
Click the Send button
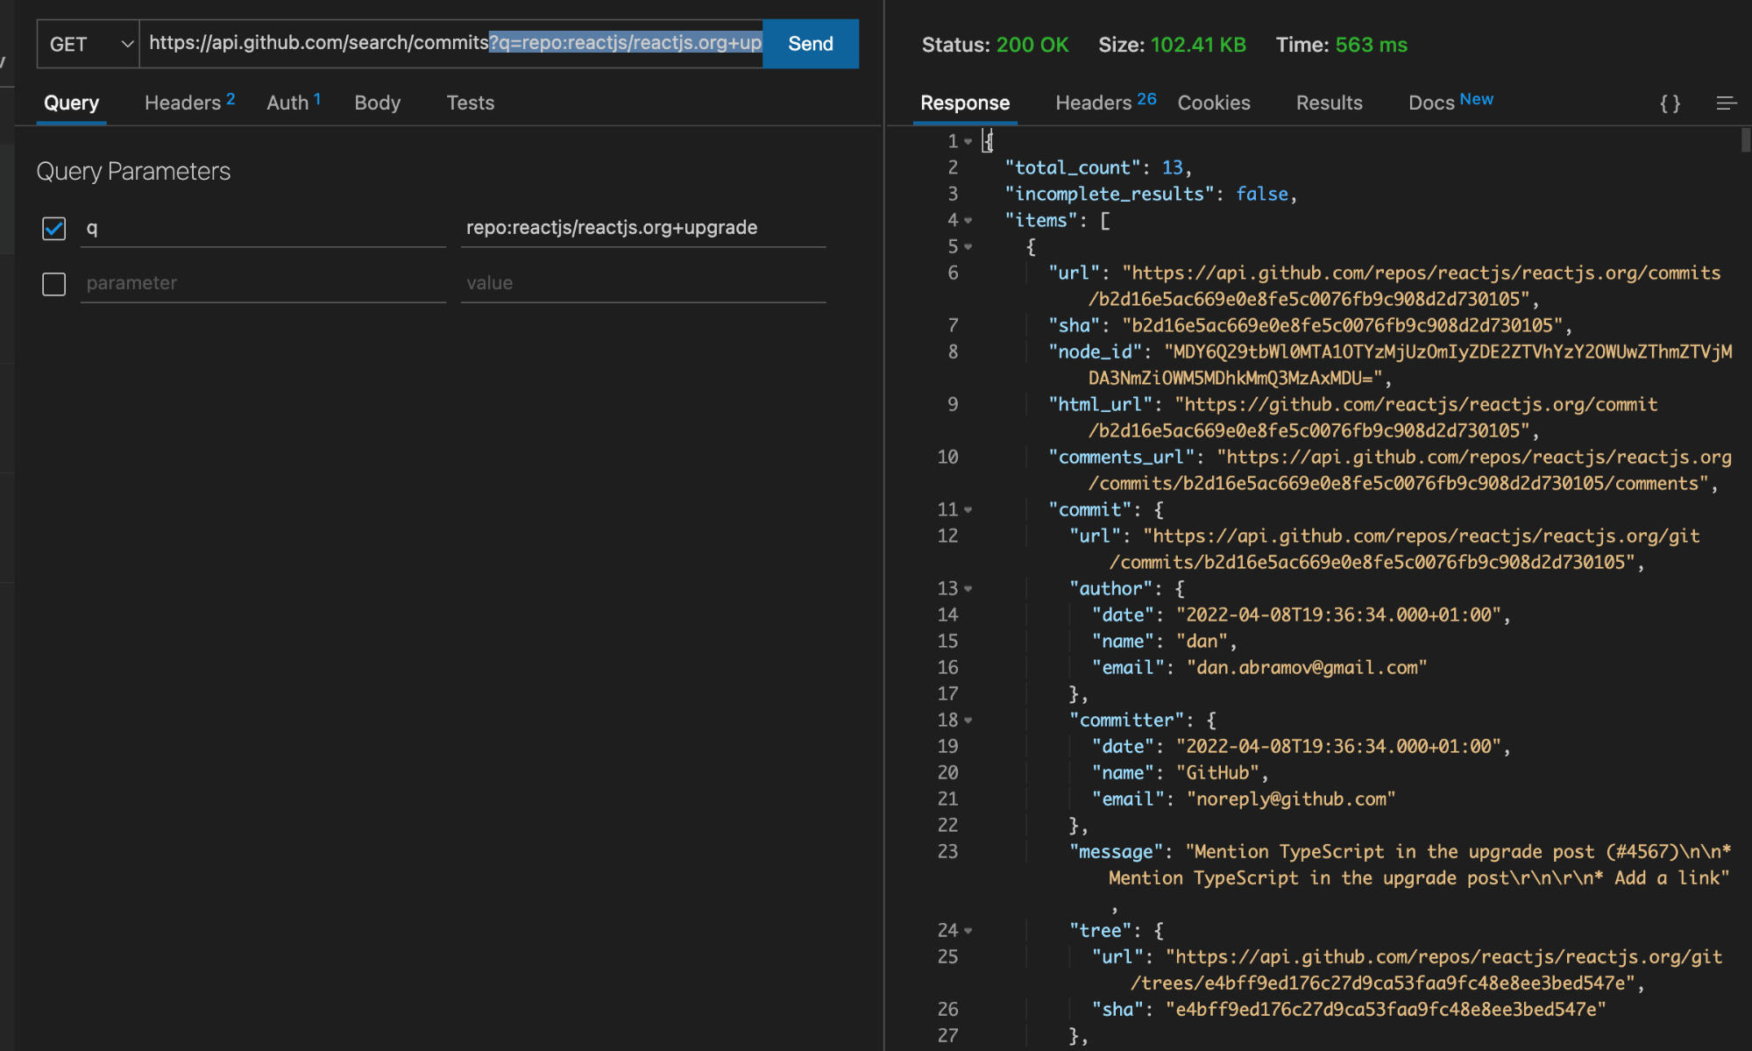point(811,44)
